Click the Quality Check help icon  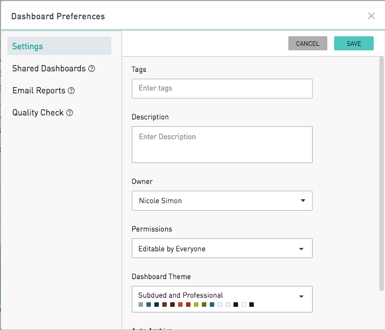pos(70,113)
